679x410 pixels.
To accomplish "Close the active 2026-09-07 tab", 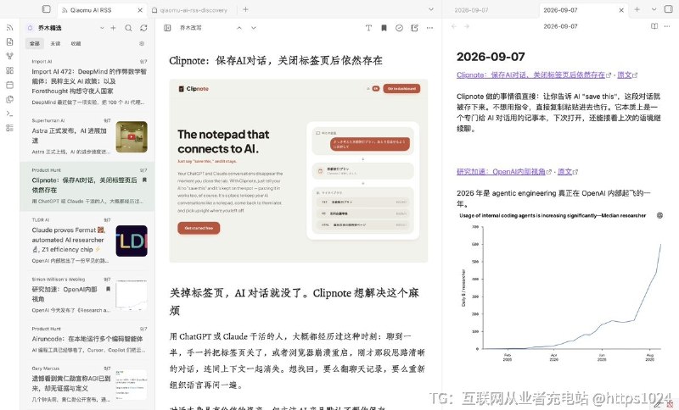I will [x=621, y=10].
